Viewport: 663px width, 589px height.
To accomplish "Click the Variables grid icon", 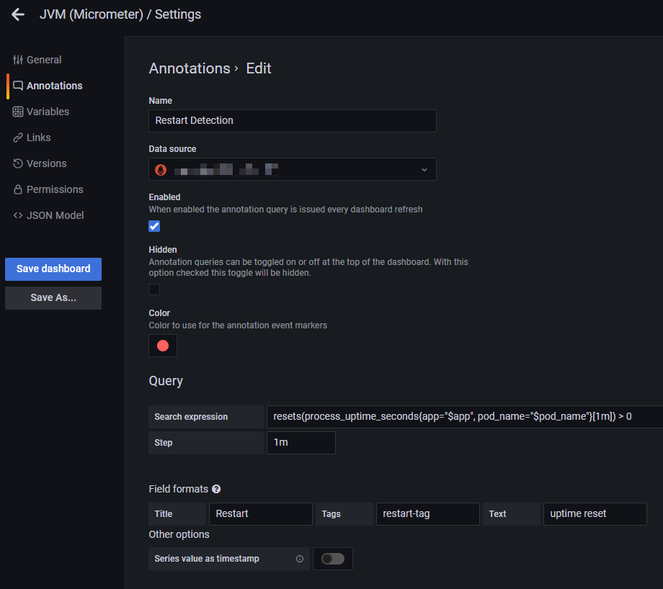I will (x=18, y=112).
